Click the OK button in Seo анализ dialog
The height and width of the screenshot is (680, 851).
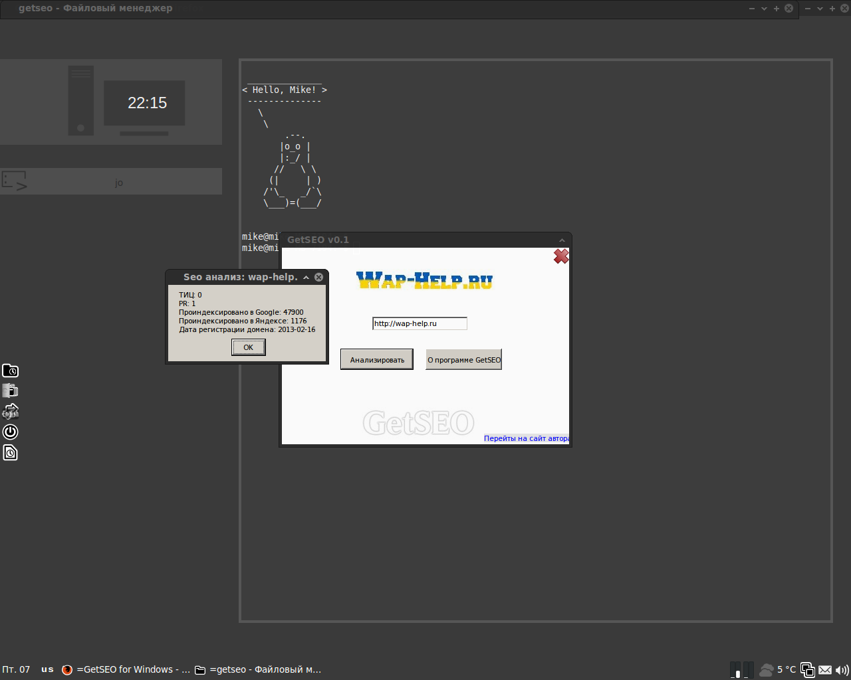pyautogui.click(x=249, y=347)
